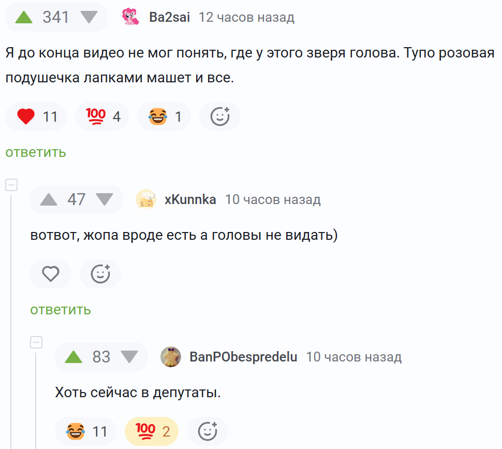The height and width of the screenshot is (449, 502).
Task: Toggle laughing emoji reaction with 11
Action: click(x=86, y=431)
